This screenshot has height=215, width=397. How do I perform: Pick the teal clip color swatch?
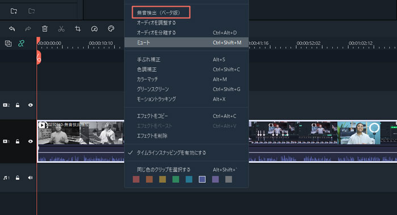189,179
